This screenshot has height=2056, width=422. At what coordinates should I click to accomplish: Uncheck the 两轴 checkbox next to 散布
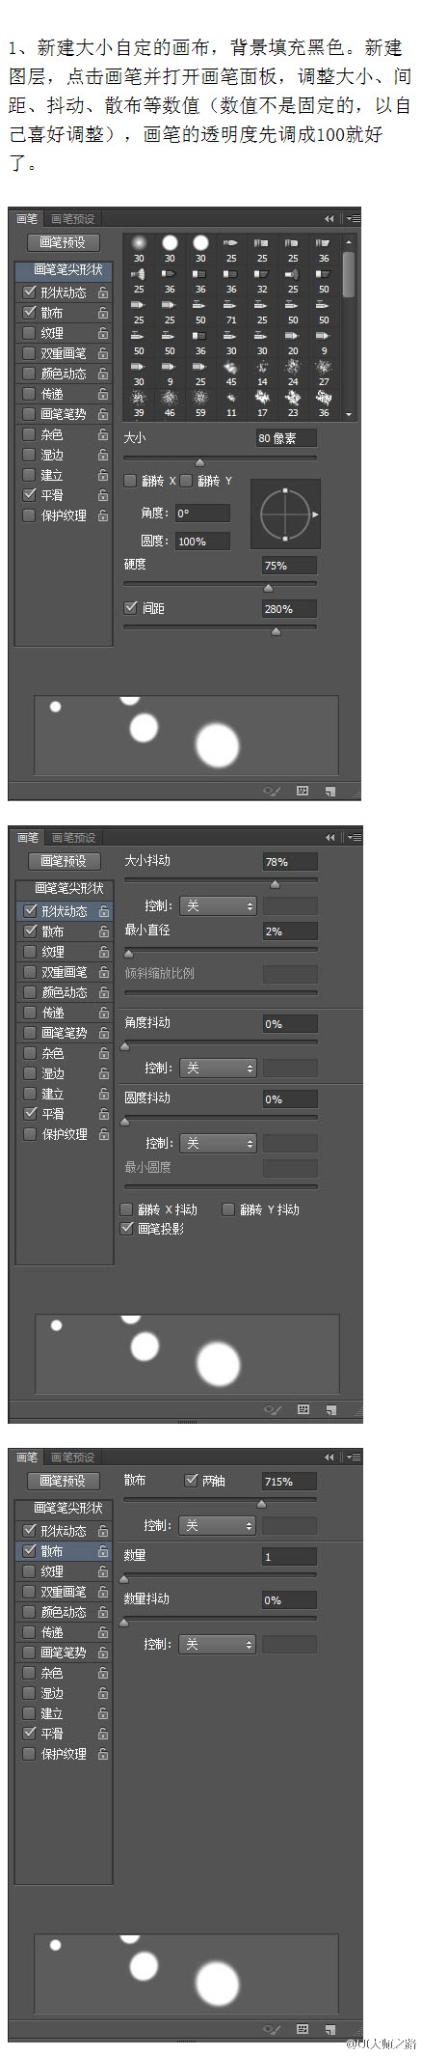[192, 1480]
